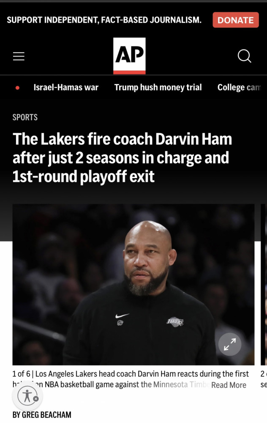
Task: Open the Trump hush money trial topic
Action: pos(158,88)
